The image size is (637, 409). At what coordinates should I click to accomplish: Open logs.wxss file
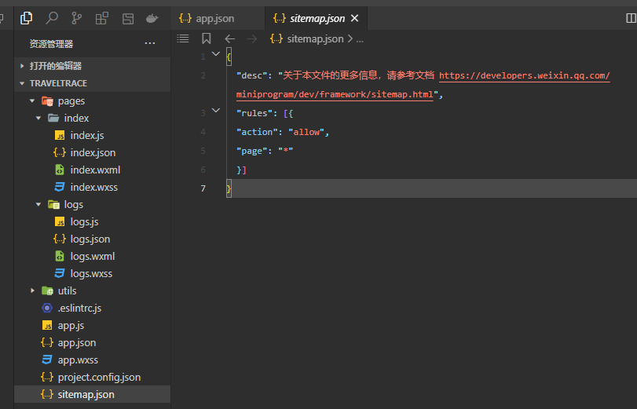[x=92, y=273]
